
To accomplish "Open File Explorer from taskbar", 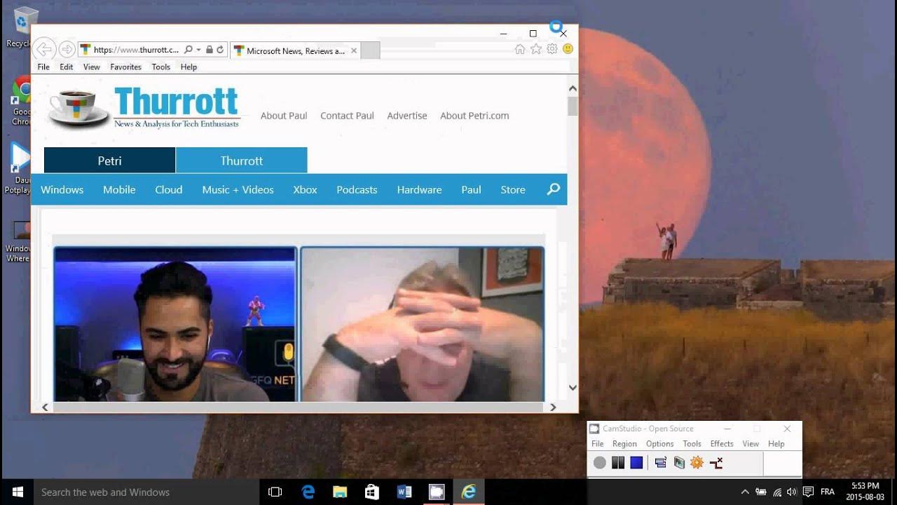I will tap(340, 492).
